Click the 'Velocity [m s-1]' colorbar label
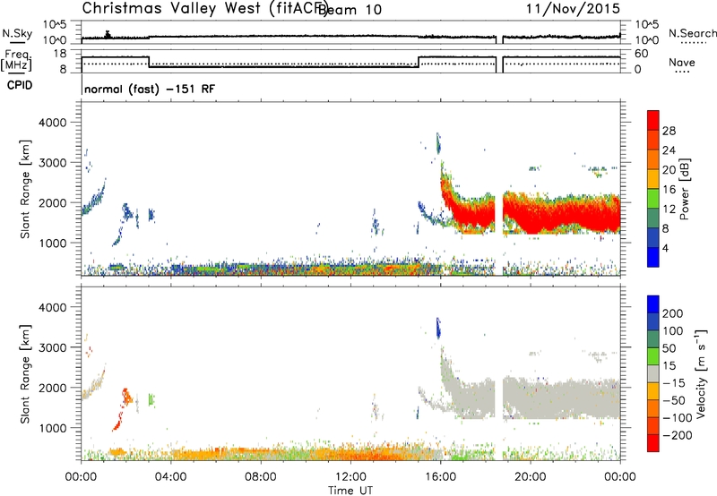Screen dimensions: 717x496 pyautogui.click(x=701, y=373)
